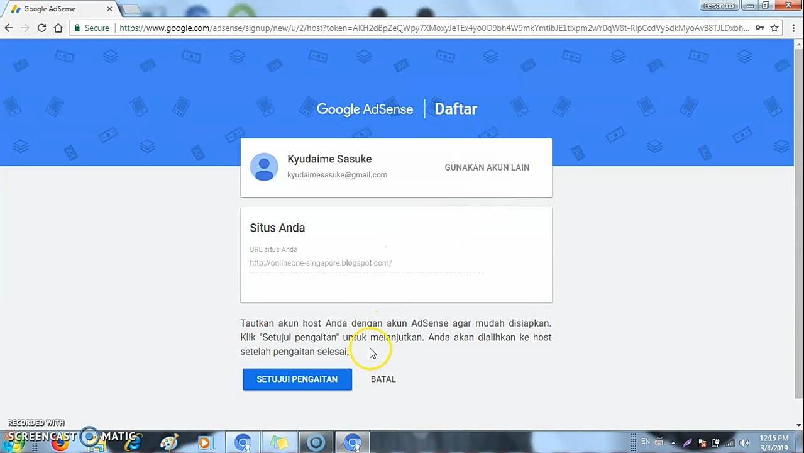The height and width of the screenshot is (453, 804).
Task: Open Windows Media Player from taskbar
Action: [x=205, y=443]
